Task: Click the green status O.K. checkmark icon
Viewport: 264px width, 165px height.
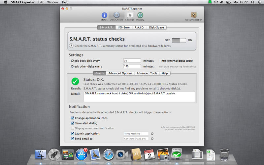Action: 75,82
